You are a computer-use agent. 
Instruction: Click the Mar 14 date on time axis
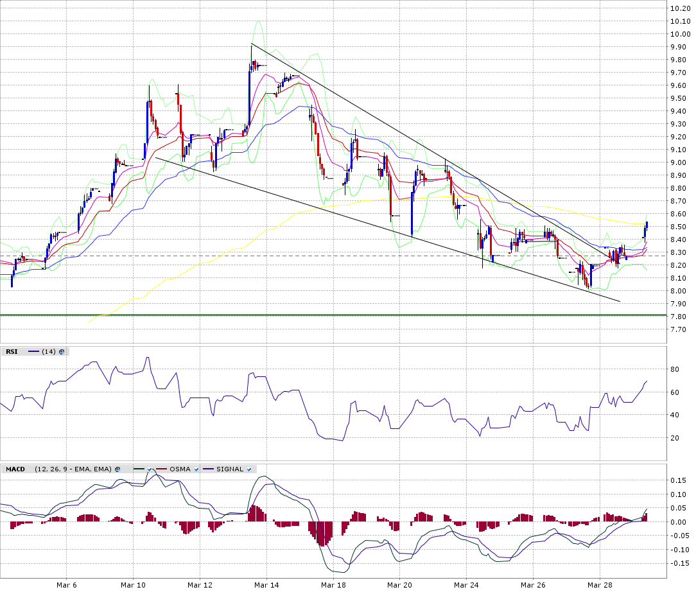click(x=266, y=586)
